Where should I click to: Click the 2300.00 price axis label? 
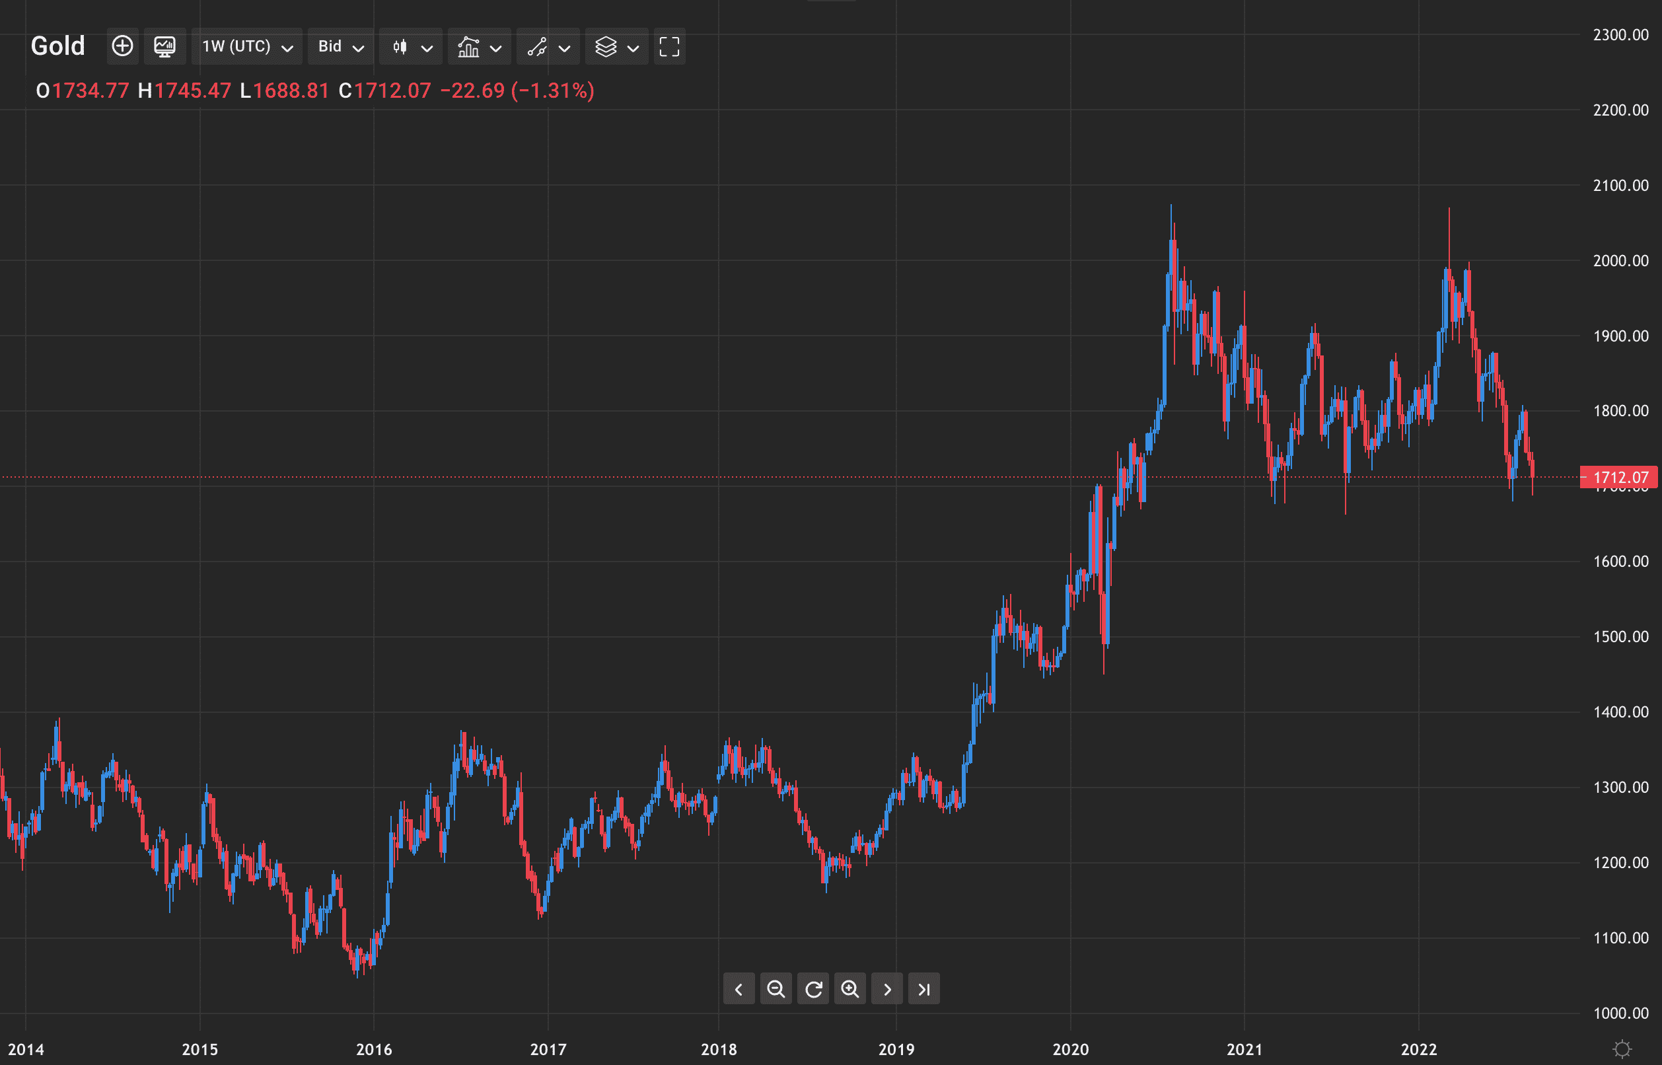click(1620, 34)
